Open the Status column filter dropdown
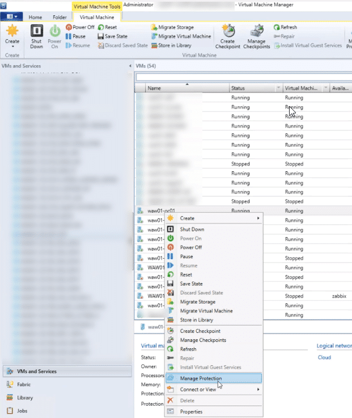352x418 pixels. tap(278, 88)
